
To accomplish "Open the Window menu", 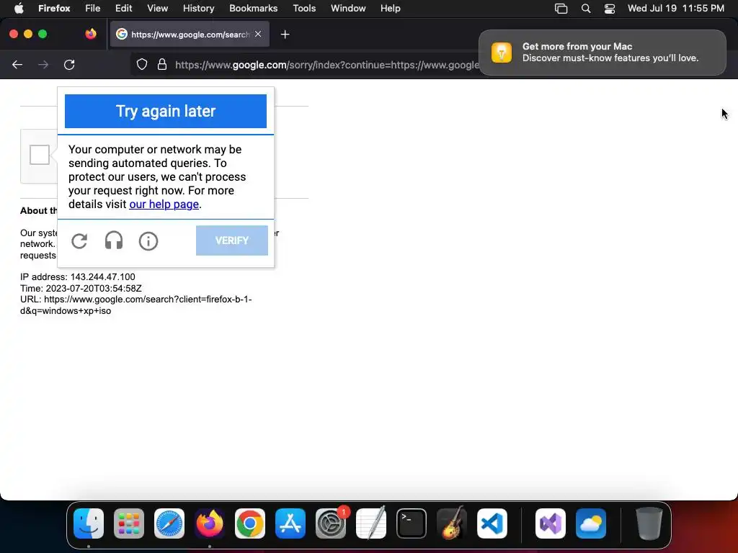I will [348, 8].
